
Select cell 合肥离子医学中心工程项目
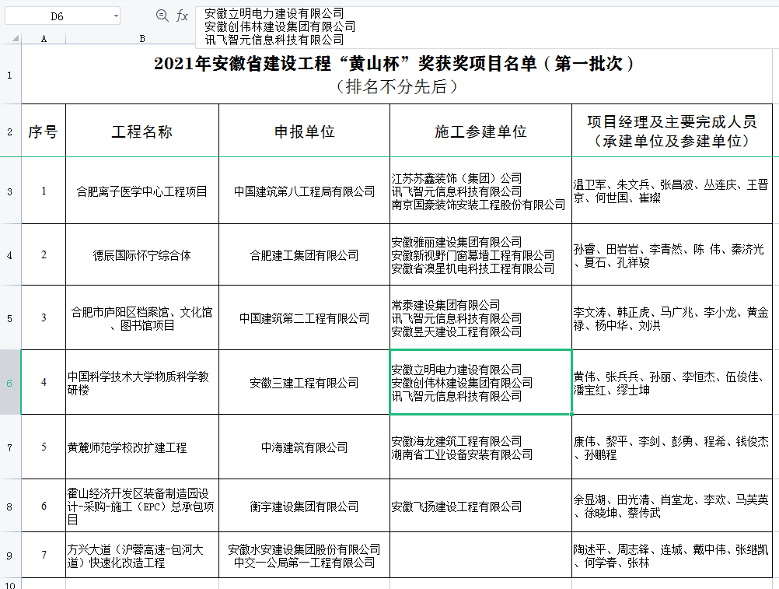[142, 191]
